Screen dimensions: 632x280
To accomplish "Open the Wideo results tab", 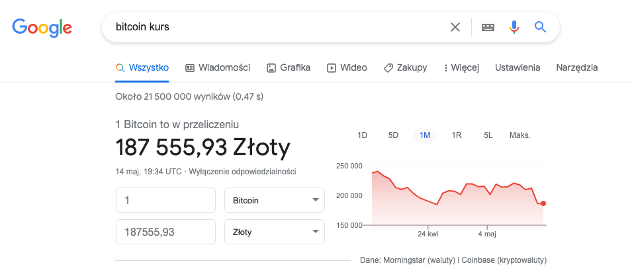I will coord(347,67).
